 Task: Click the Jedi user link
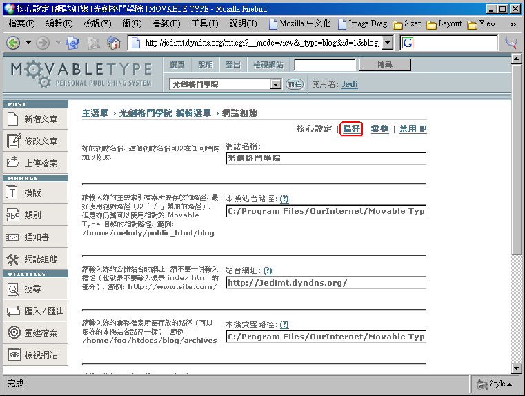click(350, 84)
